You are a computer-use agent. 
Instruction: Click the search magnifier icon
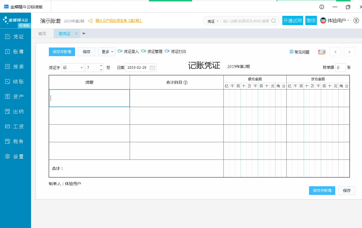pyautogui.click(x=274, y=21)
